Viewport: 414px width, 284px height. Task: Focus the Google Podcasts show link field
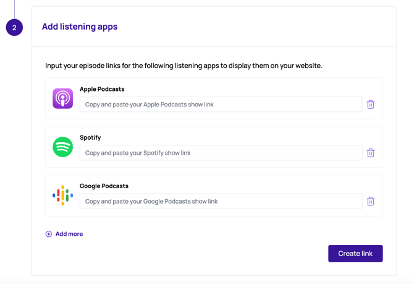[221, 201]
